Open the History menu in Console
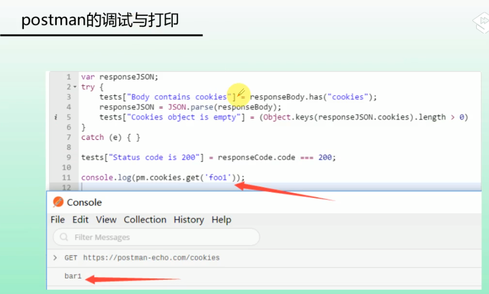The image size is (489, 294). click(189, 220)
